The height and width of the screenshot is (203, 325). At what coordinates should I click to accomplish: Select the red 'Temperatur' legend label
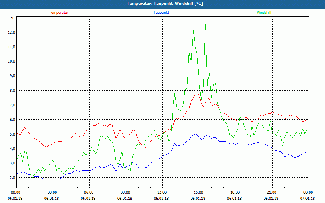click(x=58, y=13)
